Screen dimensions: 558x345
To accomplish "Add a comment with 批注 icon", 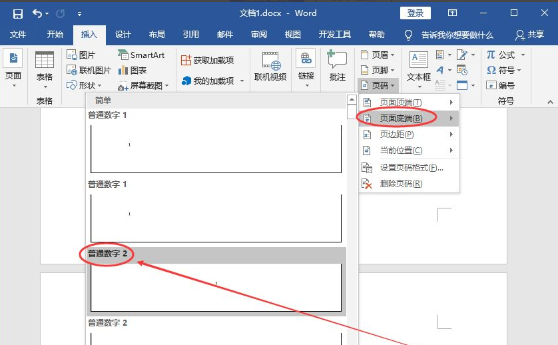I will click(x=338, y=66).
